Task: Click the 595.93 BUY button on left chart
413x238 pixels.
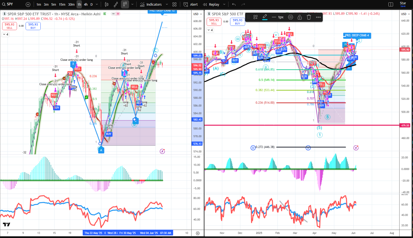Action: [33, 26]
